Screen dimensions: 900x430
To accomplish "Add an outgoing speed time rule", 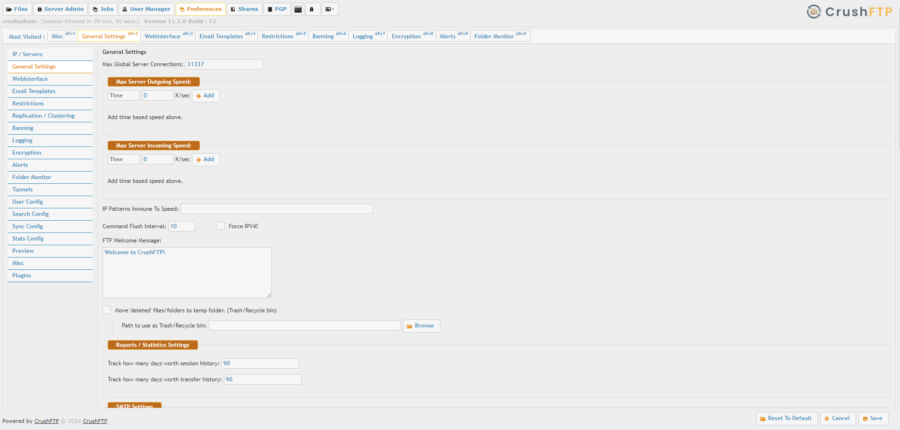I will point(206,95).
